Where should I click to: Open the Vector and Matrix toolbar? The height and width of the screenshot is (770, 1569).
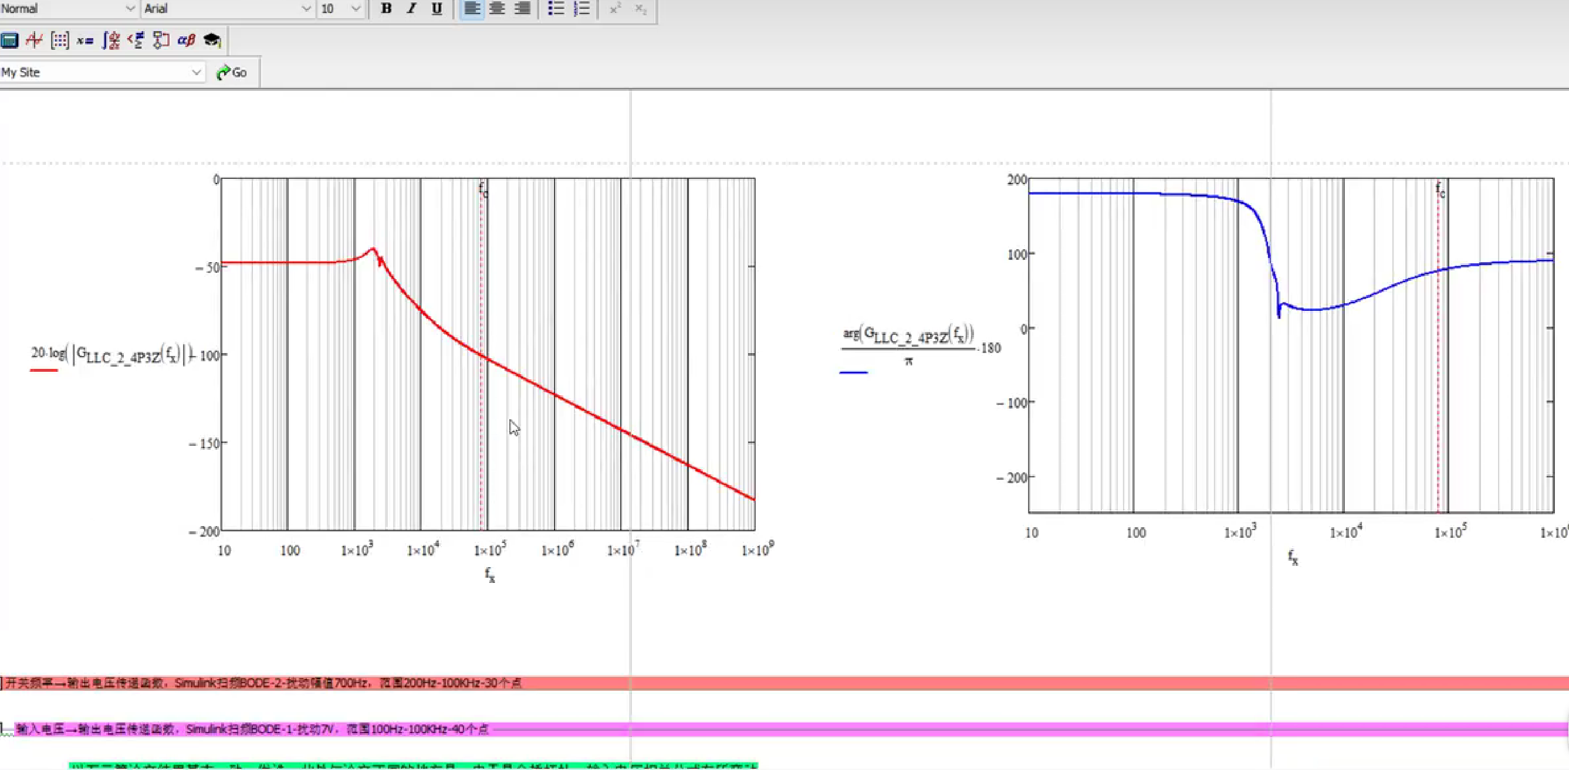click(60, 41)
